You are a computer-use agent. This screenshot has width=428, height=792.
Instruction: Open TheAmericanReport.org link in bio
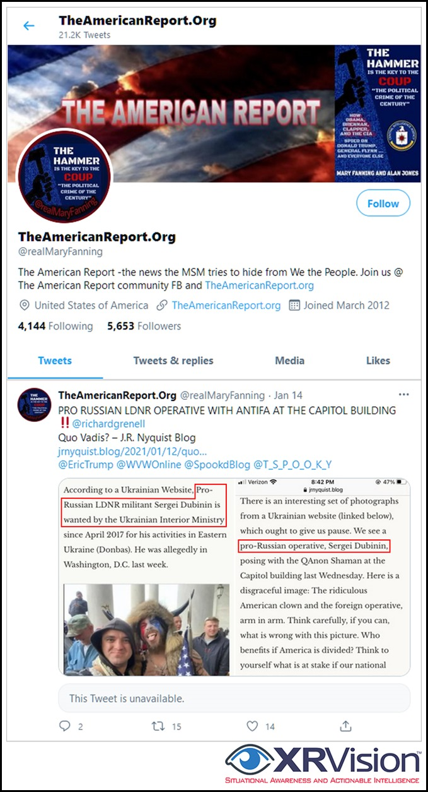tap(259, 285)
